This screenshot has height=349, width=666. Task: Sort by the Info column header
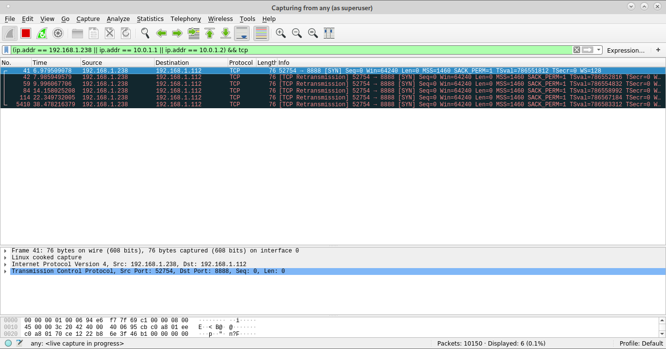click(x=471, y=62)
